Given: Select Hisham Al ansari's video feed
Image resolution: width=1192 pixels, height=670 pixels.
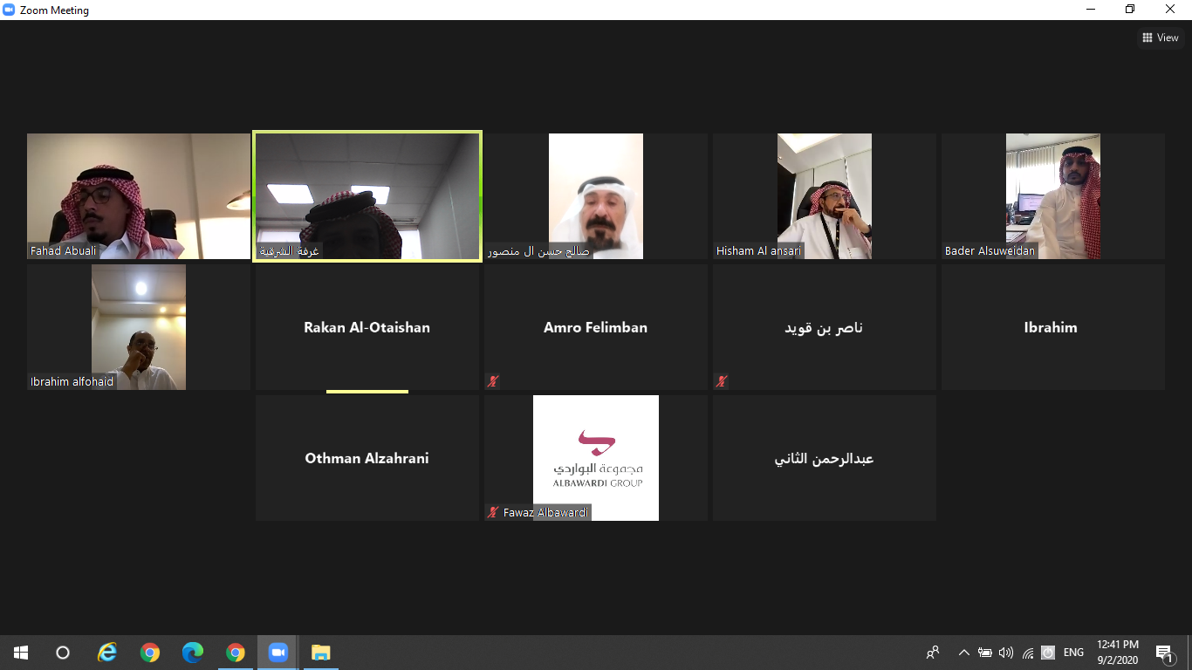Looking at the screenshot, I should click(x=824, y=196).
